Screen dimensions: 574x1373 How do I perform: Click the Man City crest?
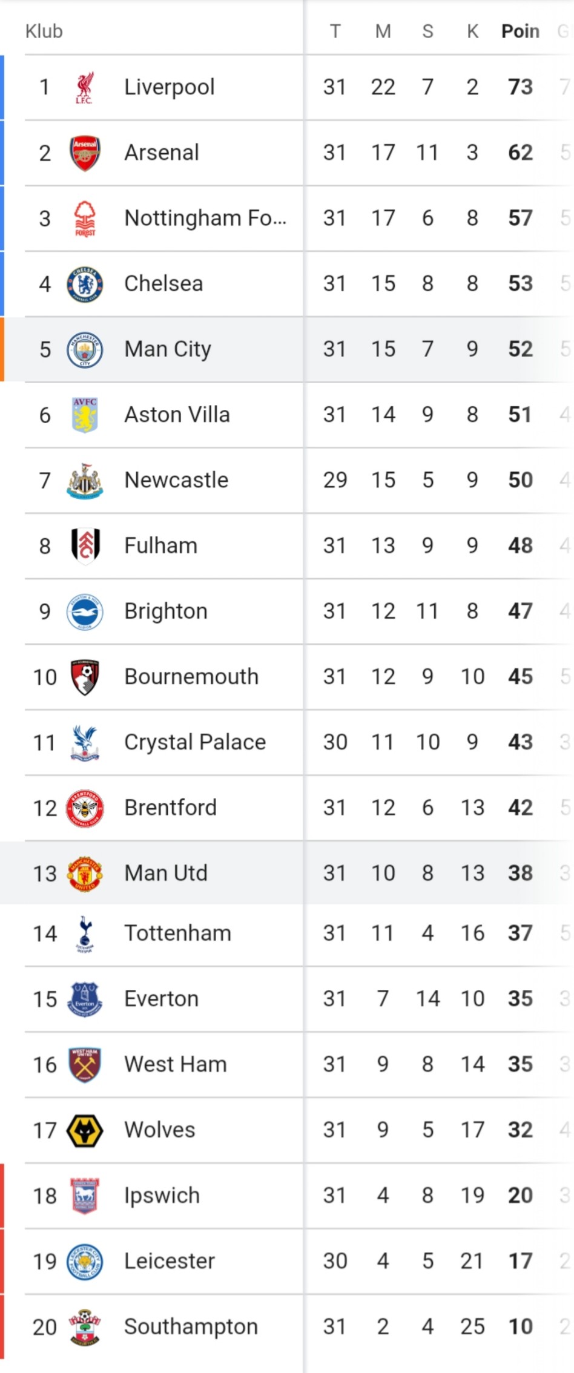(85, 350)
